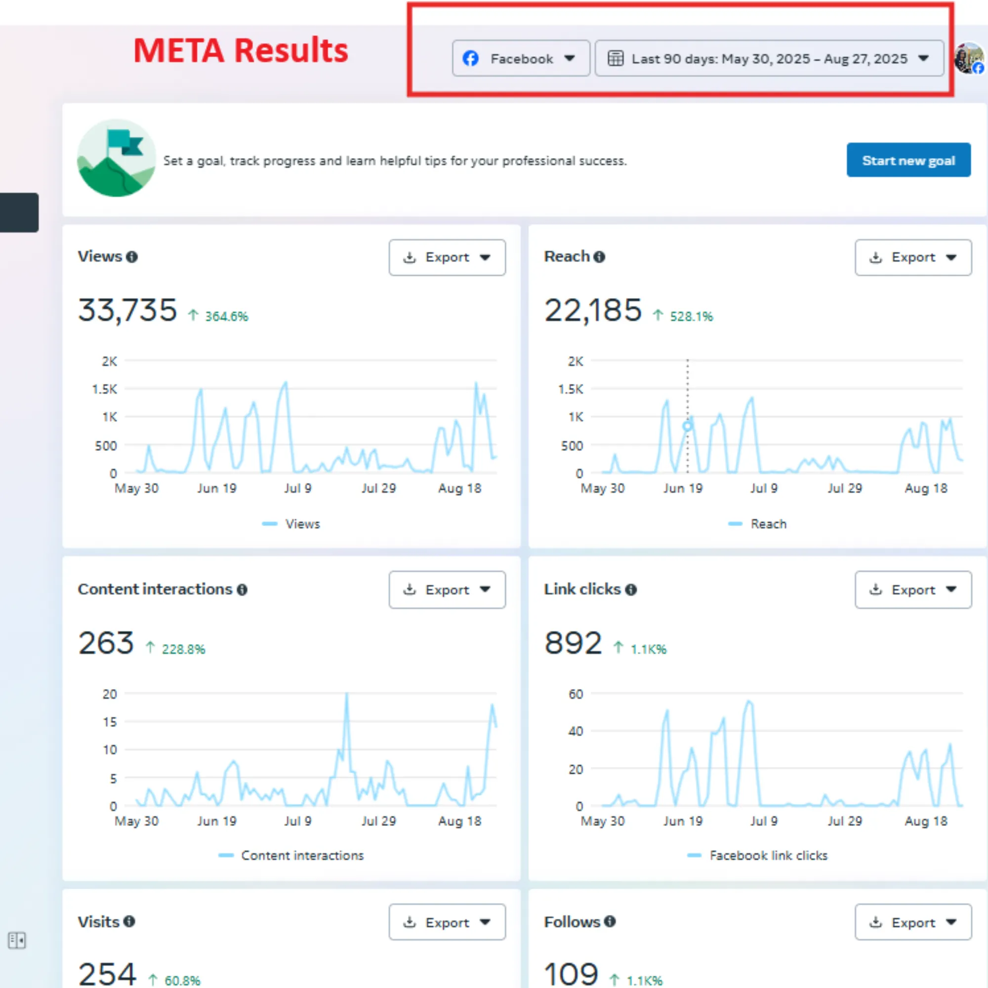
Task: Click the Visits info icon
Action: 129,921
